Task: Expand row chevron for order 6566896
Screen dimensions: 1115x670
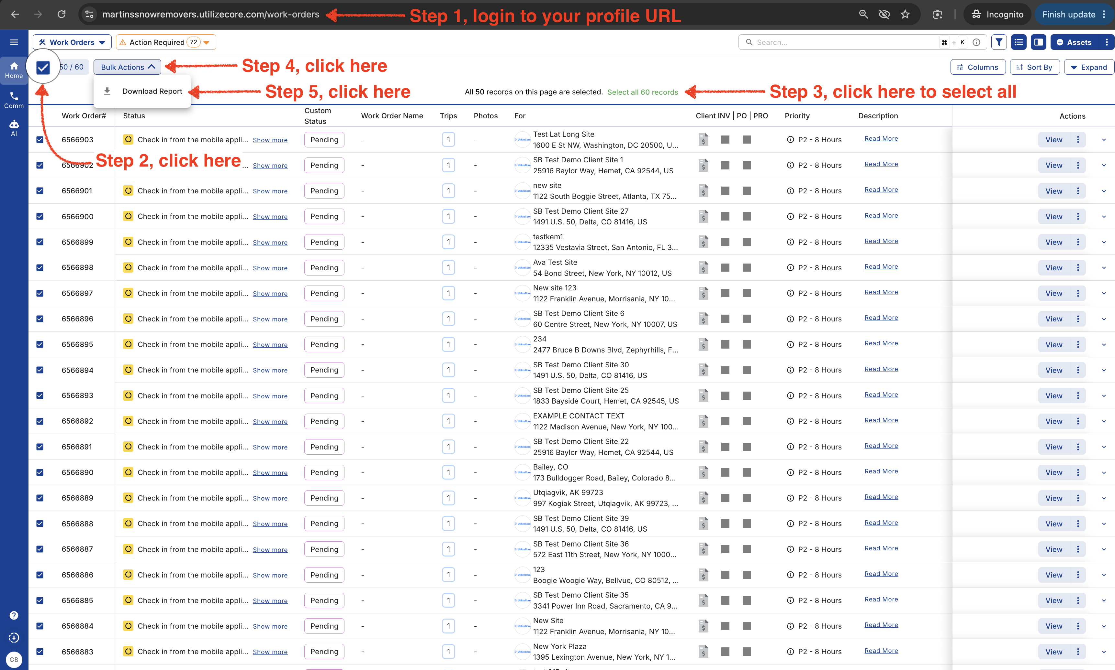Action: click(1104, 319)
